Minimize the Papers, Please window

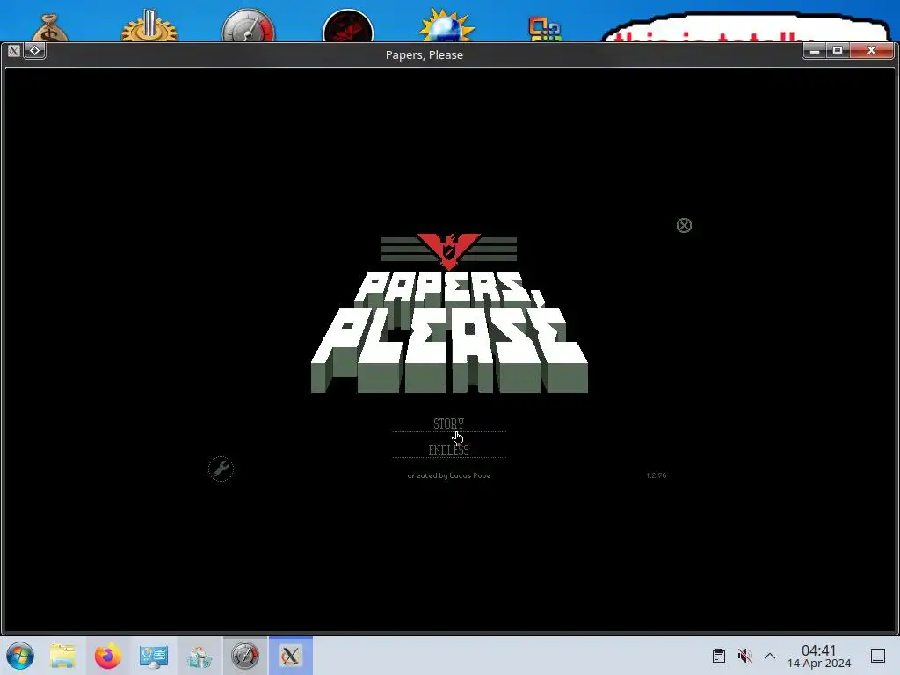click(814, 50)
